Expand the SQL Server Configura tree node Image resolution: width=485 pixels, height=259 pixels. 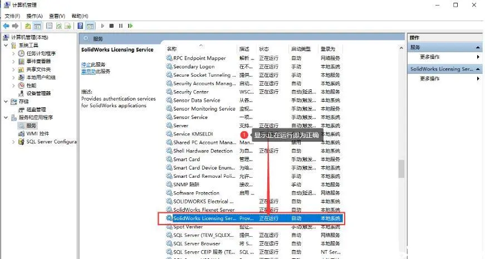(13, 142)
